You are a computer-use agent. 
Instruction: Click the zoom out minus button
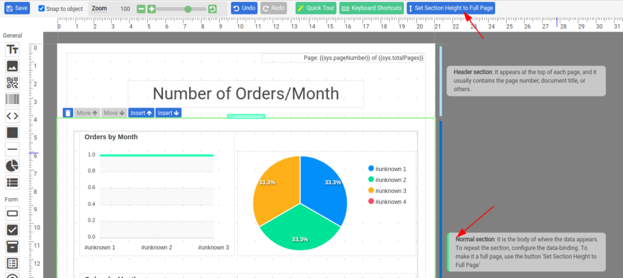pos(141,9)
